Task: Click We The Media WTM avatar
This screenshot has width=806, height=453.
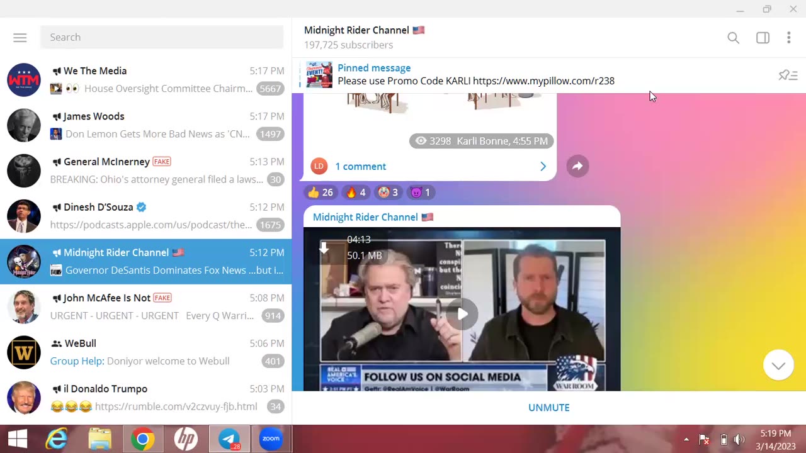Action: point(24,80)
